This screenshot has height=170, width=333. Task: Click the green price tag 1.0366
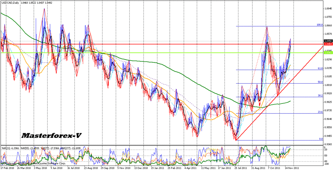coord(328,52)
